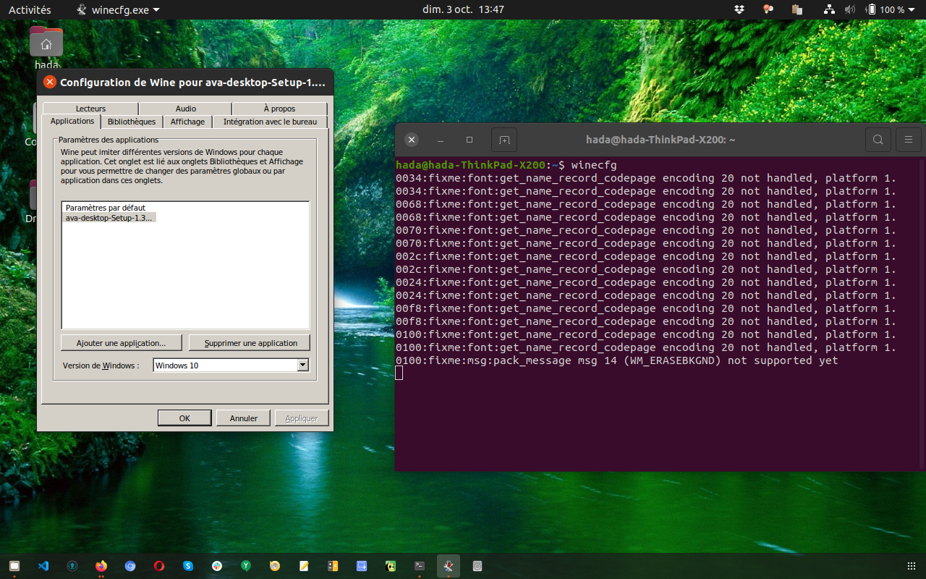Open the Dropbox tray icon
Screen dimensions: 926x579
click(739, 9)
